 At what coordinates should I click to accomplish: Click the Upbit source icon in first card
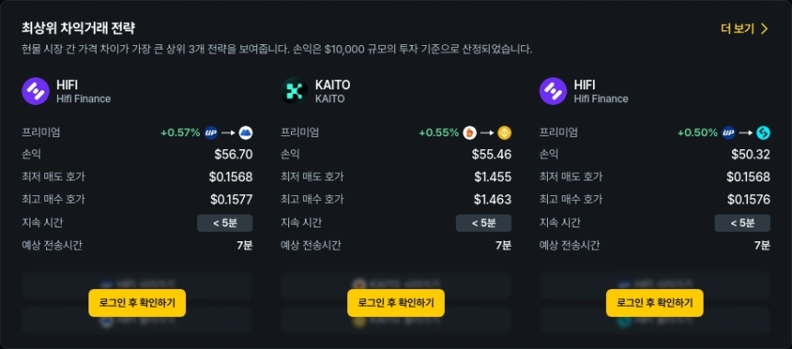211,133
